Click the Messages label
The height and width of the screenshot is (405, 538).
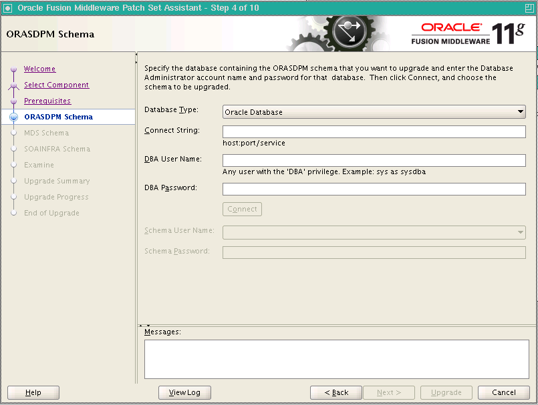[162, 332]
